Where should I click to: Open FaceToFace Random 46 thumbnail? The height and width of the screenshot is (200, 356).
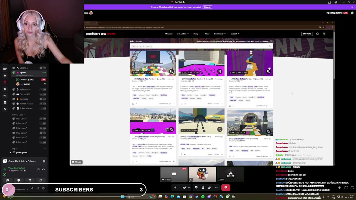click(201, 63)
